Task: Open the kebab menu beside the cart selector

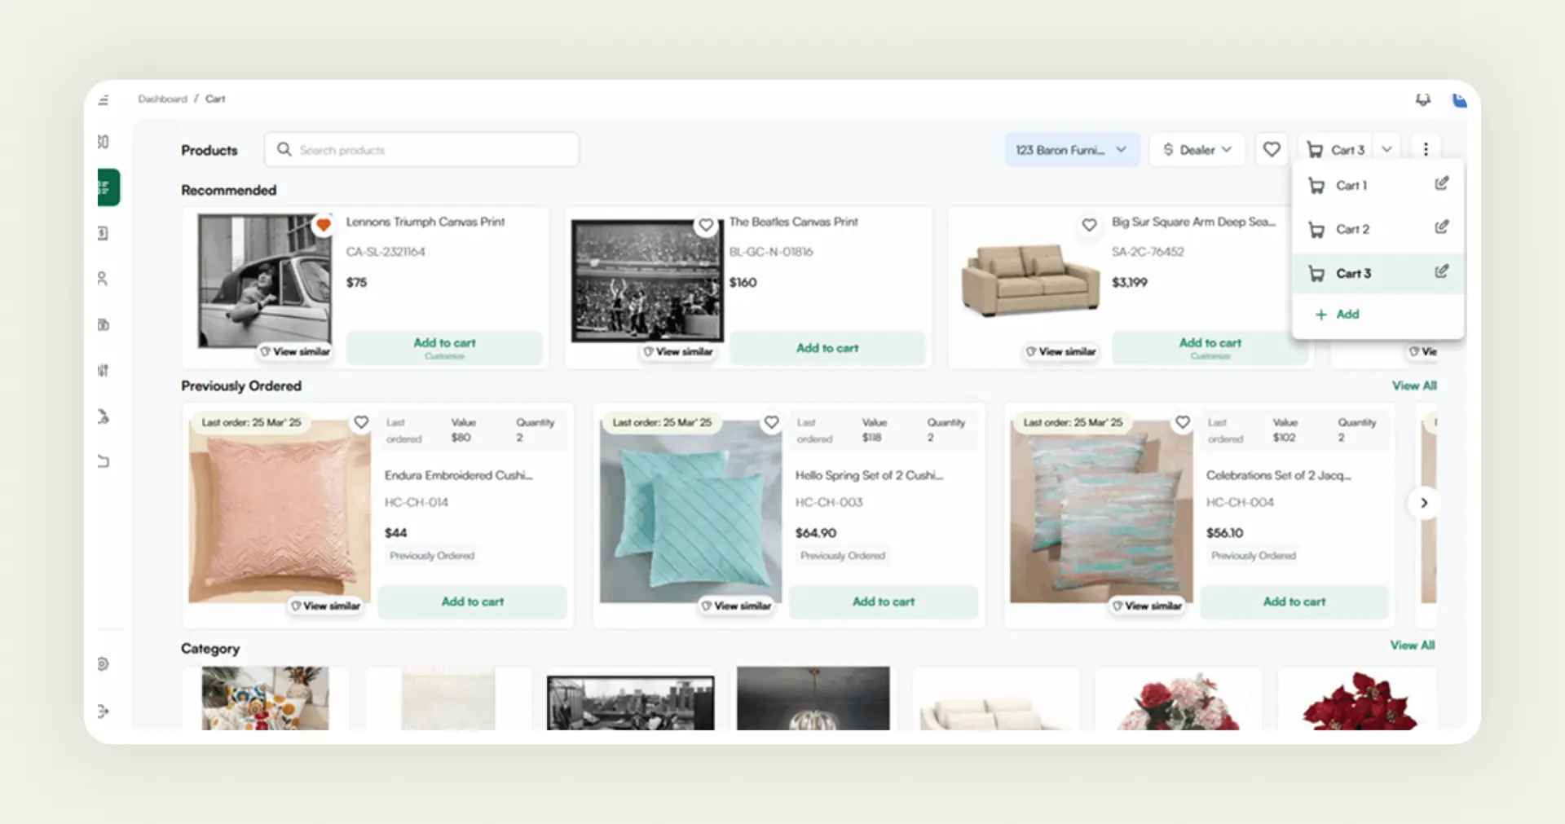Action: click(1426, 149)
